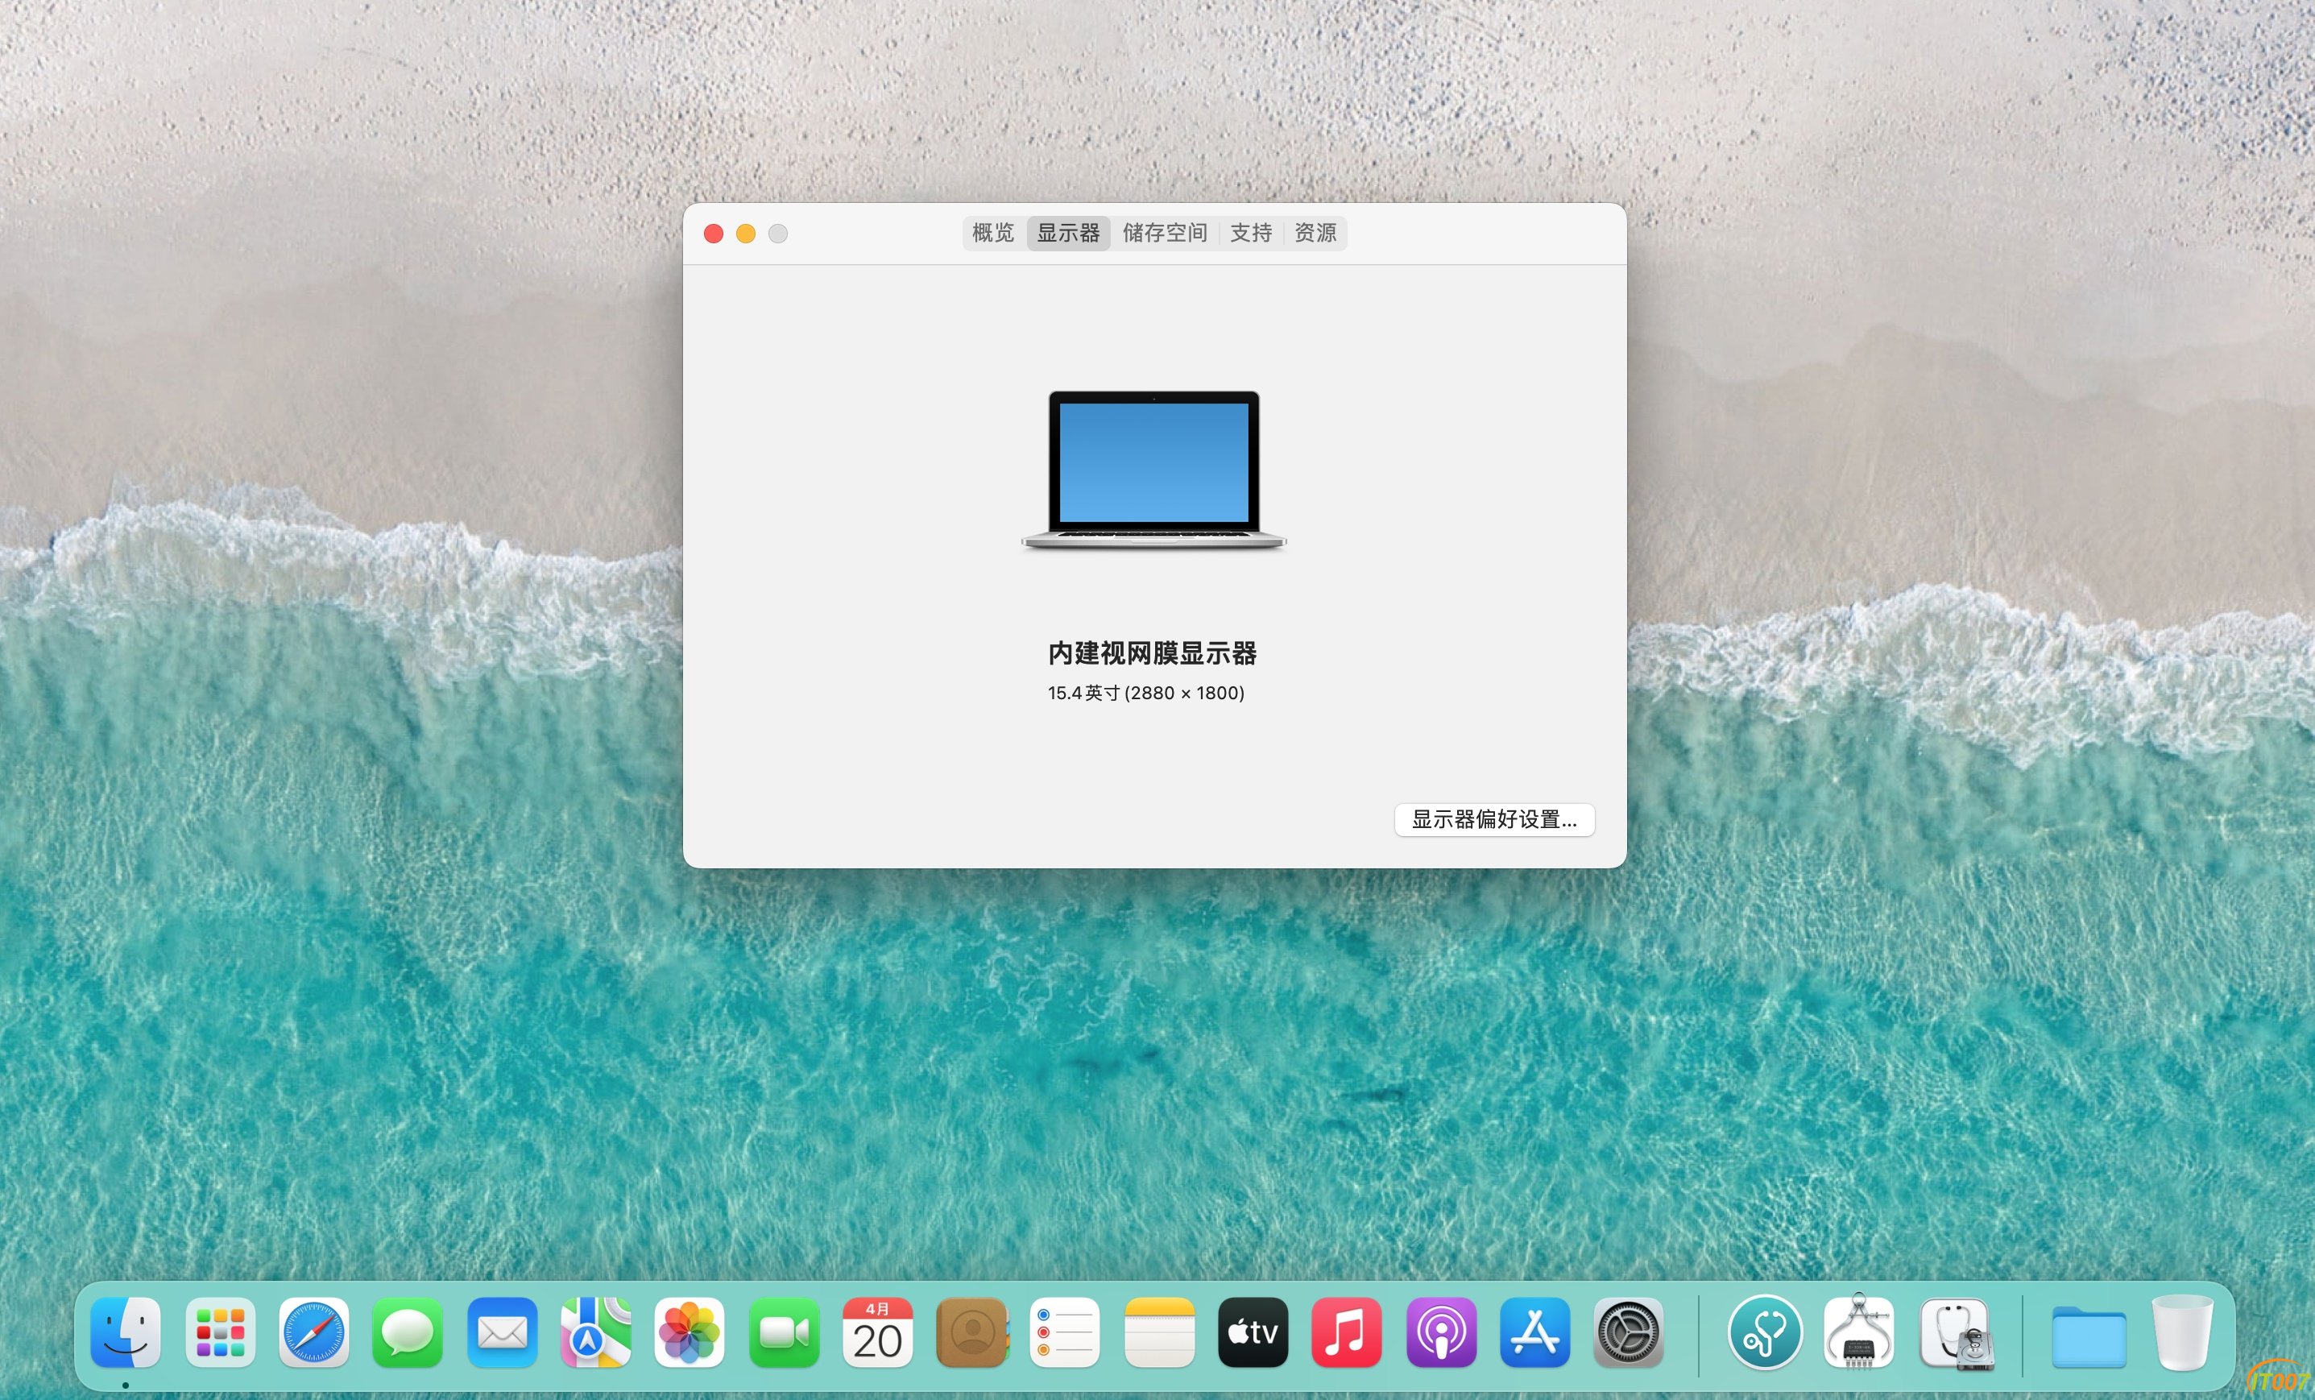Image resolution: width=2315 pixels, height=1400 pixels.
Task: Select the 支持 tab
Action: click(x=1250, y=233)
